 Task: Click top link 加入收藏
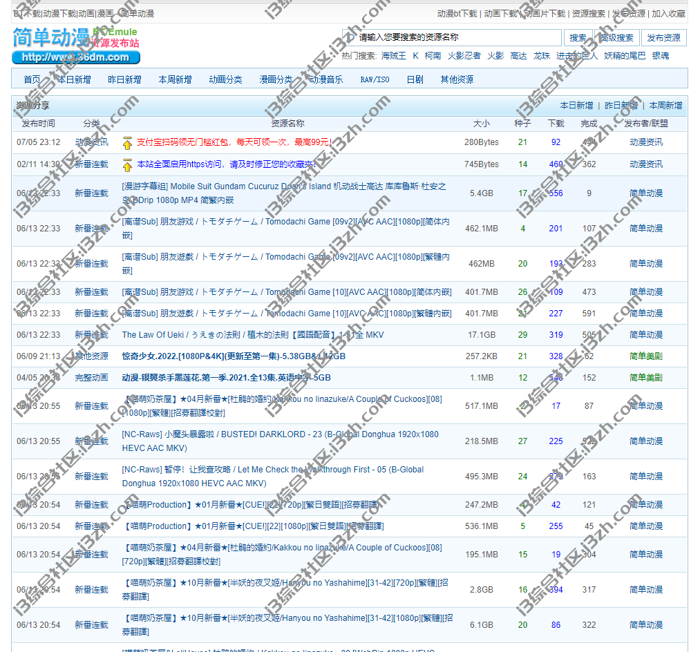(x=668, y=14)
